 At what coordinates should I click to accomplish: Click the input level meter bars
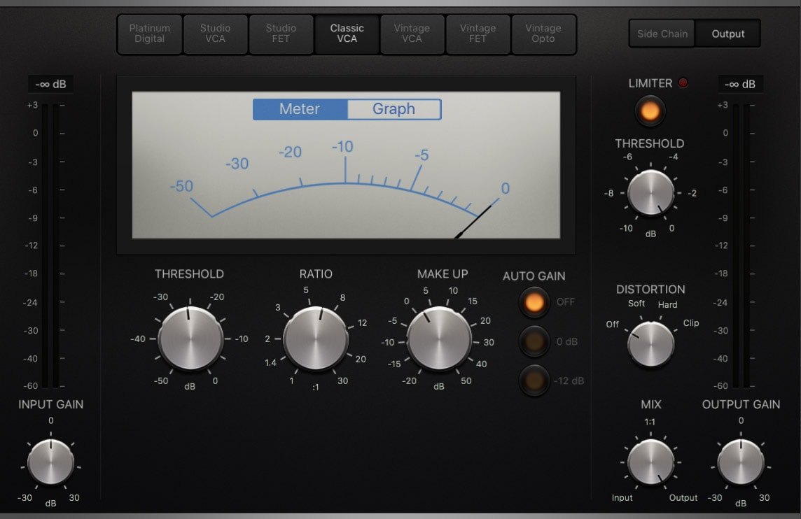pyautogui.click(x=50, y=246)
